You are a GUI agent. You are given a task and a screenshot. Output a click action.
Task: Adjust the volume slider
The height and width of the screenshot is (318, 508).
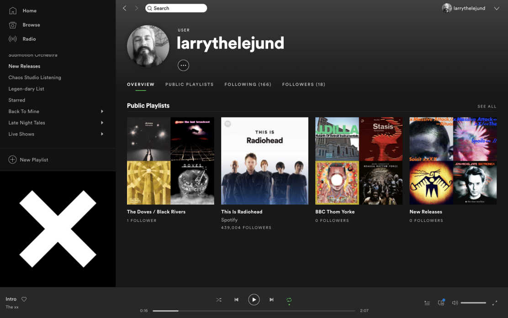473,303
